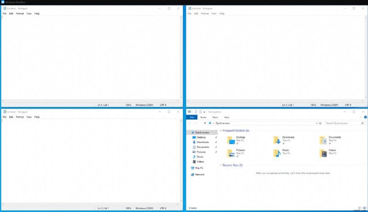Open File menu in top-right Notepad
This screenshot has height=212, width=368.
(190, 14)
